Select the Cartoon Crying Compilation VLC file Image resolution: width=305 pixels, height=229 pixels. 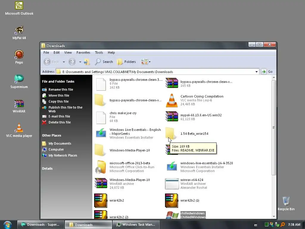[194, 100]
